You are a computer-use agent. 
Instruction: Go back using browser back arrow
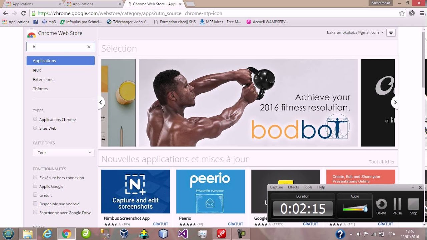pyautogui.click(x=5, y=13)
